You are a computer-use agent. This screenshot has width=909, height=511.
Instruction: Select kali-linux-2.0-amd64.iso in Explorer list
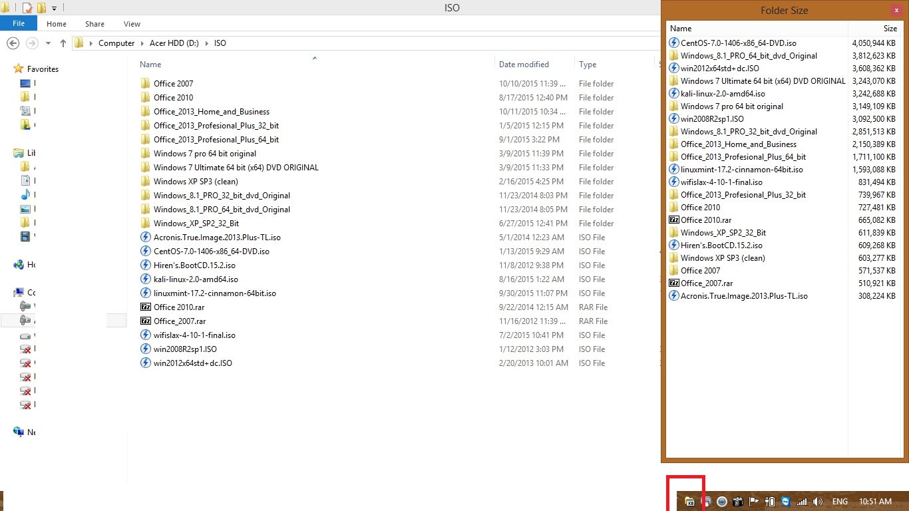coord(196,279)
